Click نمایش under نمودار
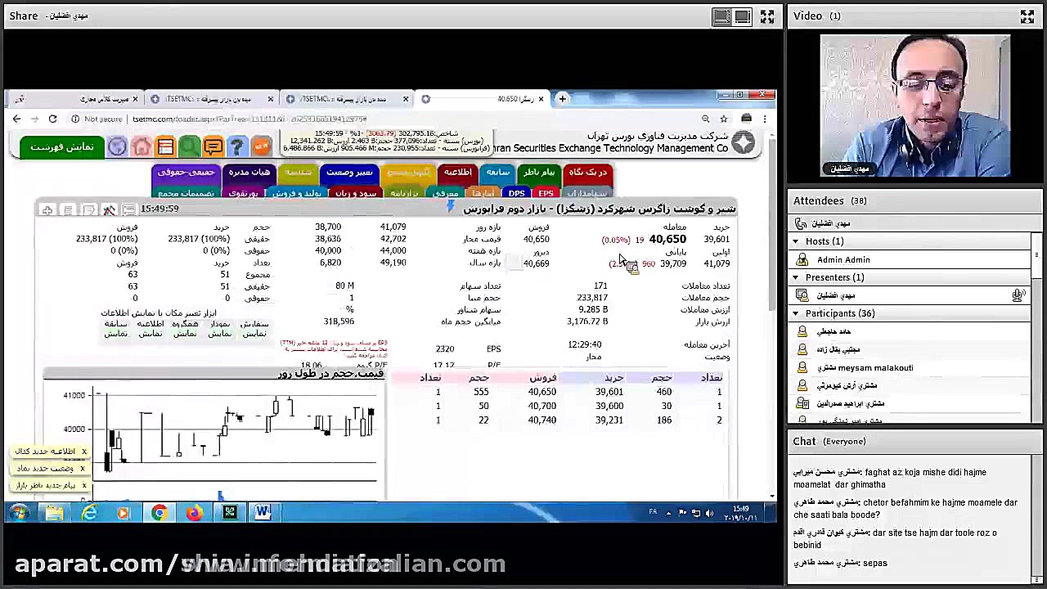The height and width of the screenshot is (589, 1047). [x=219, y=334]
